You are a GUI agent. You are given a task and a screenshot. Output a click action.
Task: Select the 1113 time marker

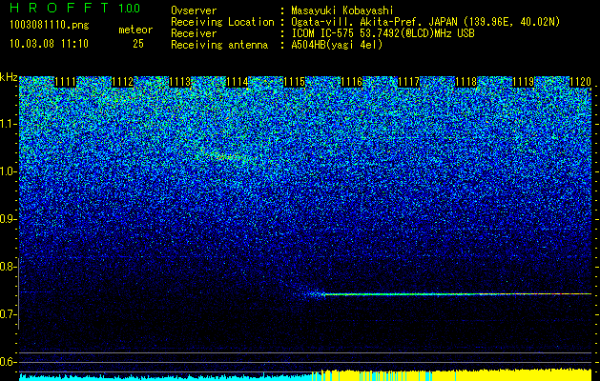pos(180,82)
